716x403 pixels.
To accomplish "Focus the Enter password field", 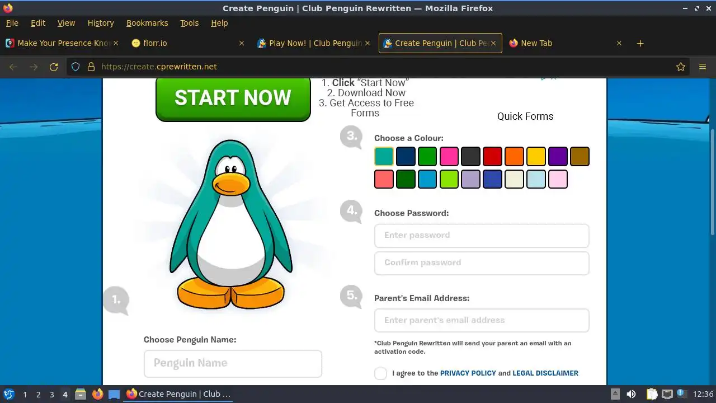I will click(482, 236).
